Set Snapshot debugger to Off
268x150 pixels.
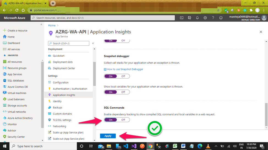click(123, 76)
